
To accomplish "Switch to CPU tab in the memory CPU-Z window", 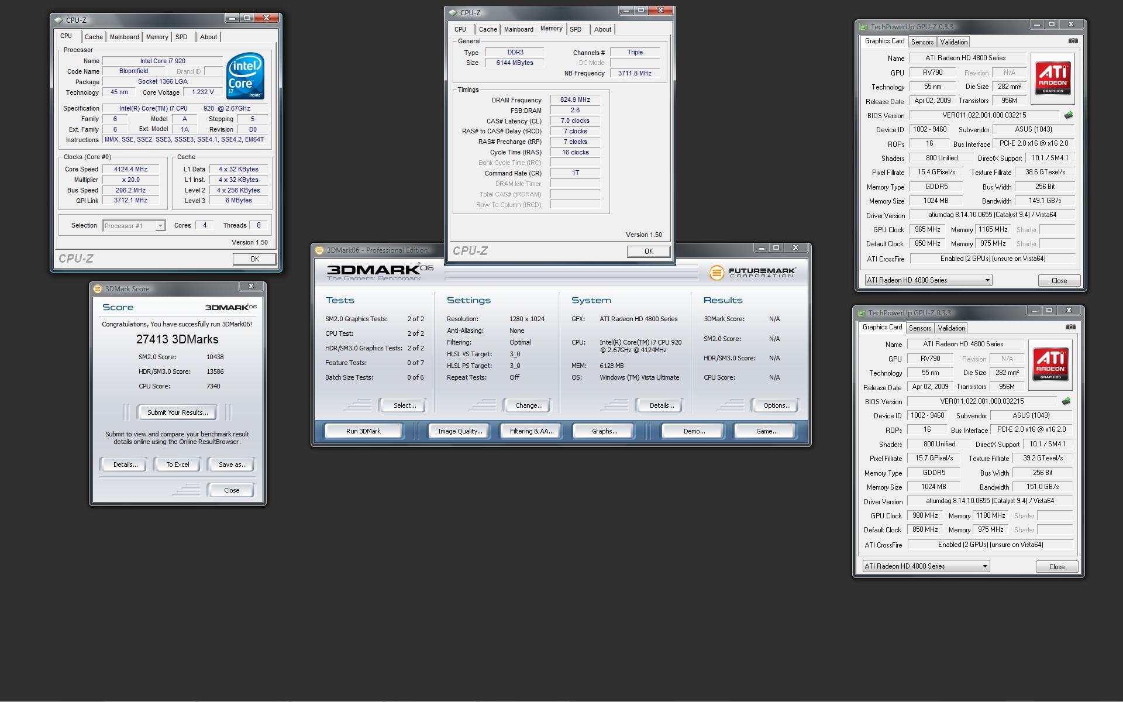I will (x=460, y=29).
